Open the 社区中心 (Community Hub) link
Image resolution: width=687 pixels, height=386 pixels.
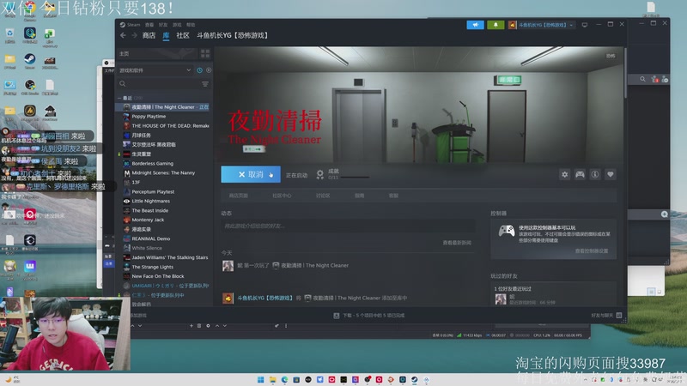282,196
